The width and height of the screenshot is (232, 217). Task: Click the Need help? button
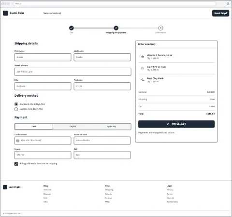tap(220, 13)
